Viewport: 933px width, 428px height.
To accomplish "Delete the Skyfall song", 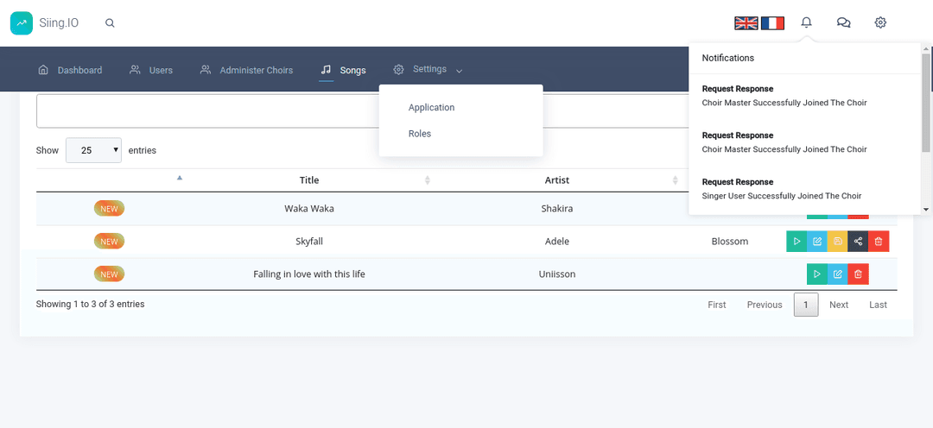I will [879, 242].
